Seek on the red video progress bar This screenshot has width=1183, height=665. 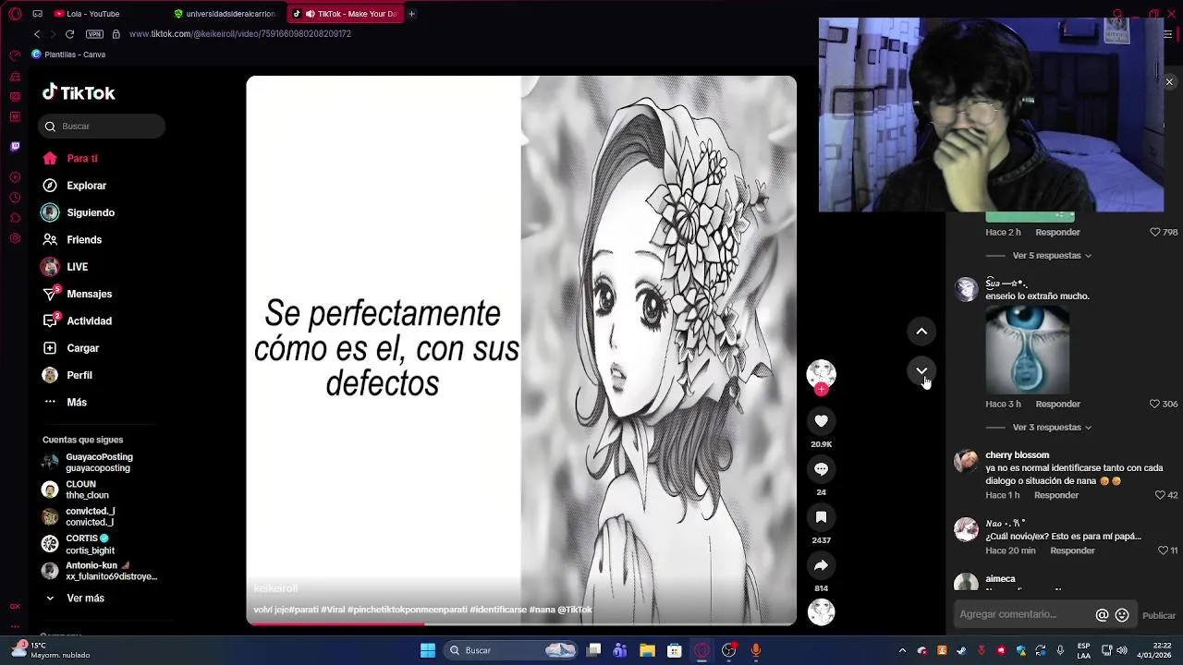[x=521, y=624]
